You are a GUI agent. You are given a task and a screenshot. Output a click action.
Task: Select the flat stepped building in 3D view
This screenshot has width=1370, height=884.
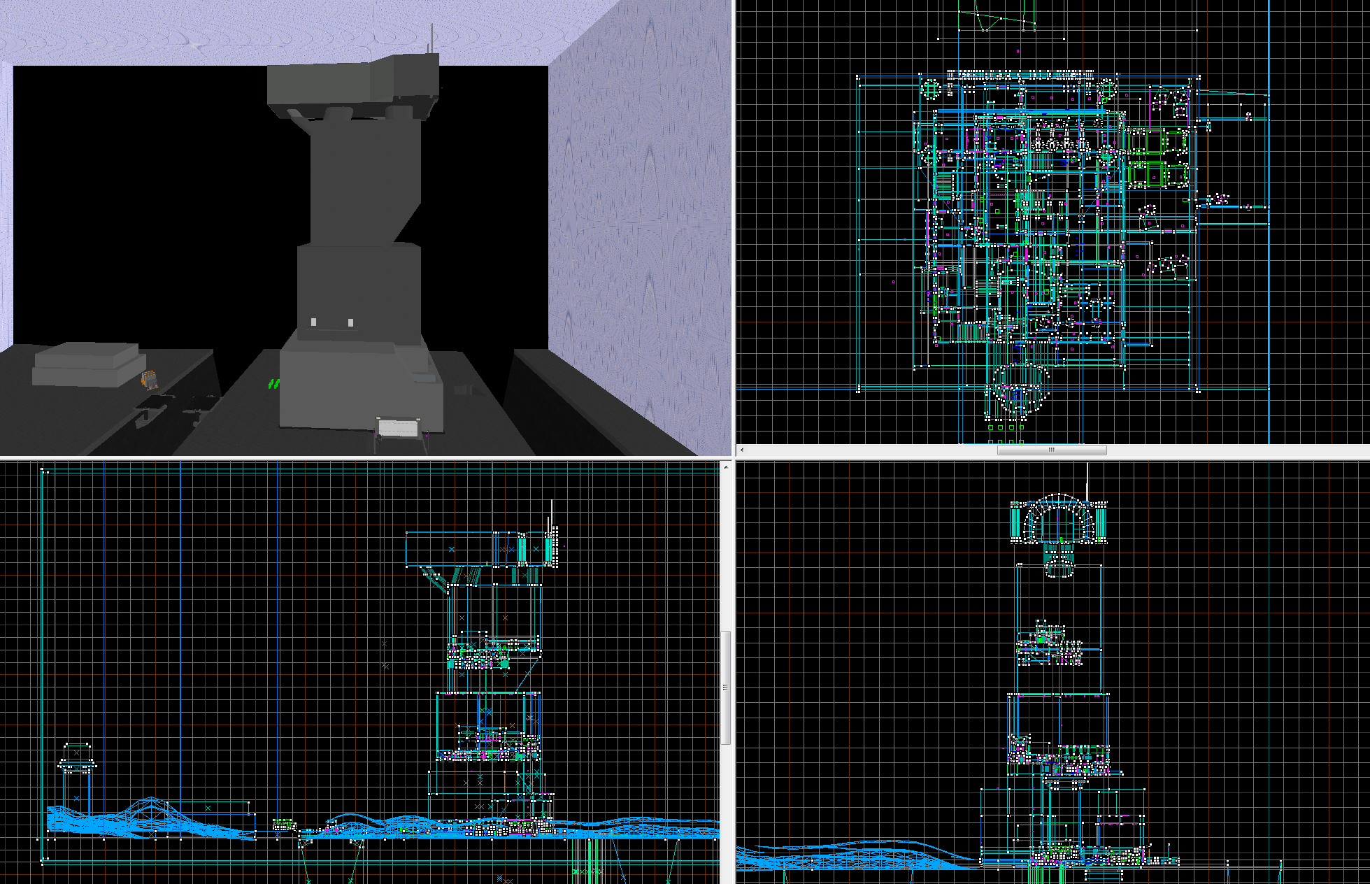(87, 364)
